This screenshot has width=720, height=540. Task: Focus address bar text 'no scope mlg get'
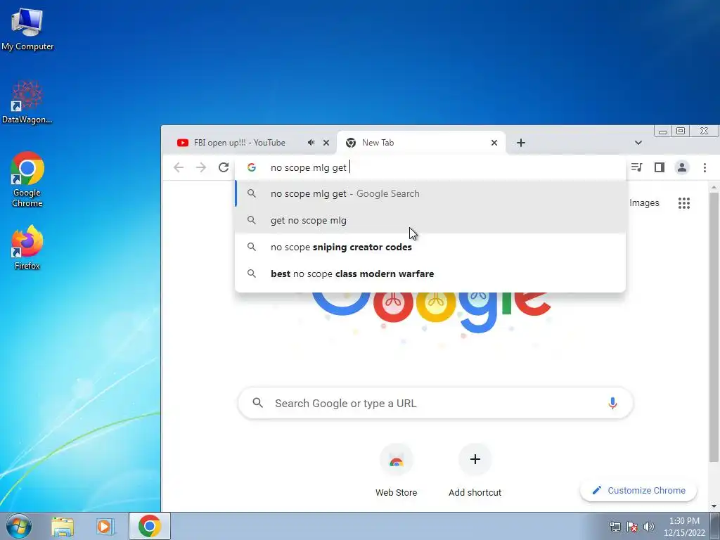point(309,167)
